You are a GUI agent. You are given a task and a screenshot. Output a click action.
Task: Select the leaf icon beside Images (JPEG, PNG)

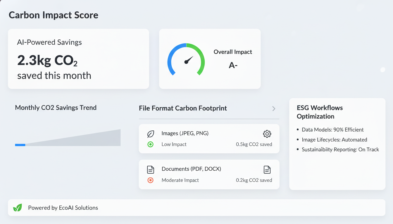click(151, 133)
